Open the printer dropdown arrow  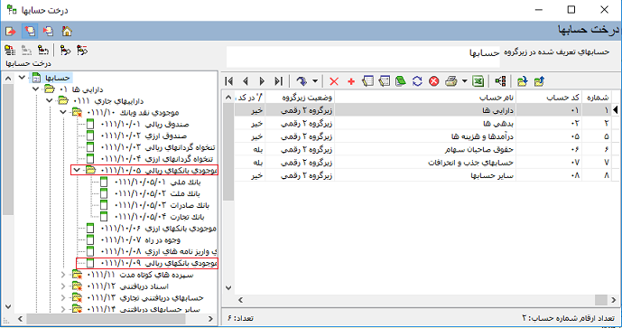coord(464,81)
